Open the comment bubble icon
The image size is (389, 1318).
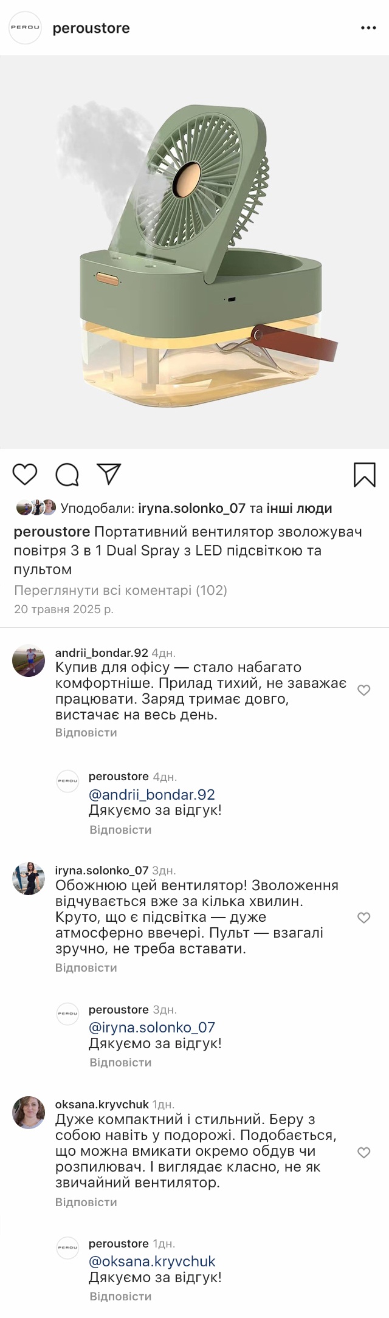[x=67, y=475]
